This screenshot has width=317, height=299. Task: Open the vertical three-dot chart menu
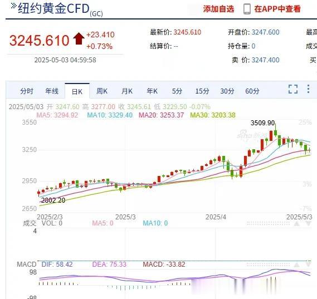pos(308,89)
